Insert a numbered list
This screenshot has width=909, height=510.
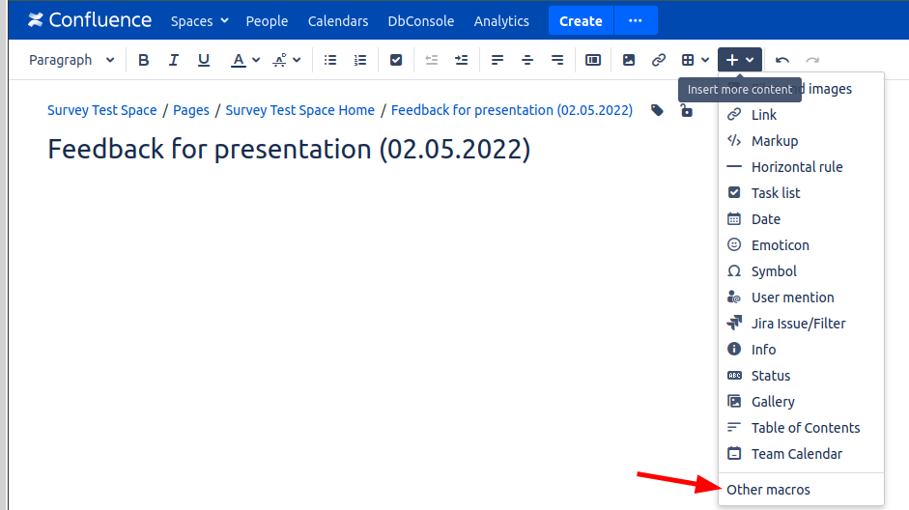(x=360, y=60)
